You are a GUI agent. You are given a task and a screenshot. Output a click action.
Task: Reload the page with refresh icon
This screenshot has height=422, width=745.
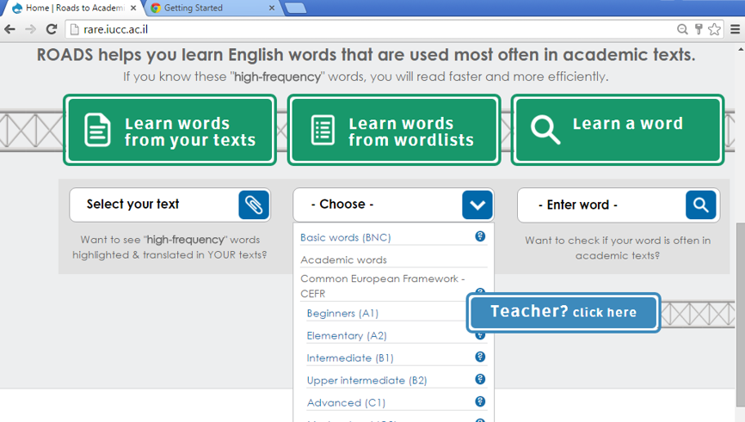52,29
